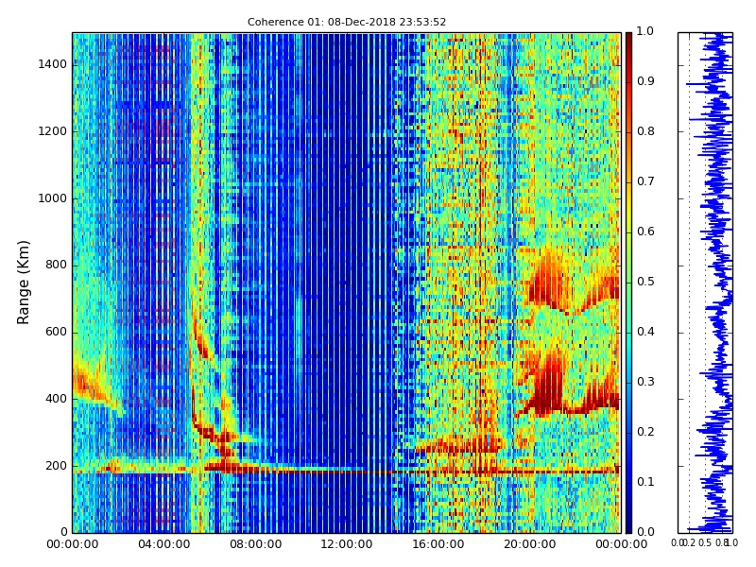Image resolution: width=756 pixels, height=567 pixels.
Task: Click the 1400 range tick label
Action: 53,64
